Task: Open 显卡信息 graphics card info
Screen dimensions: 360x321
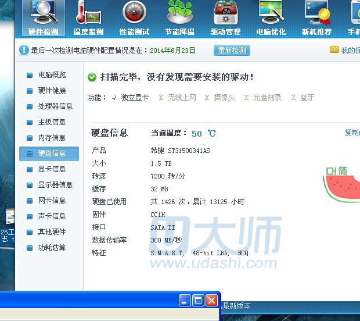Action: (52, 169)
